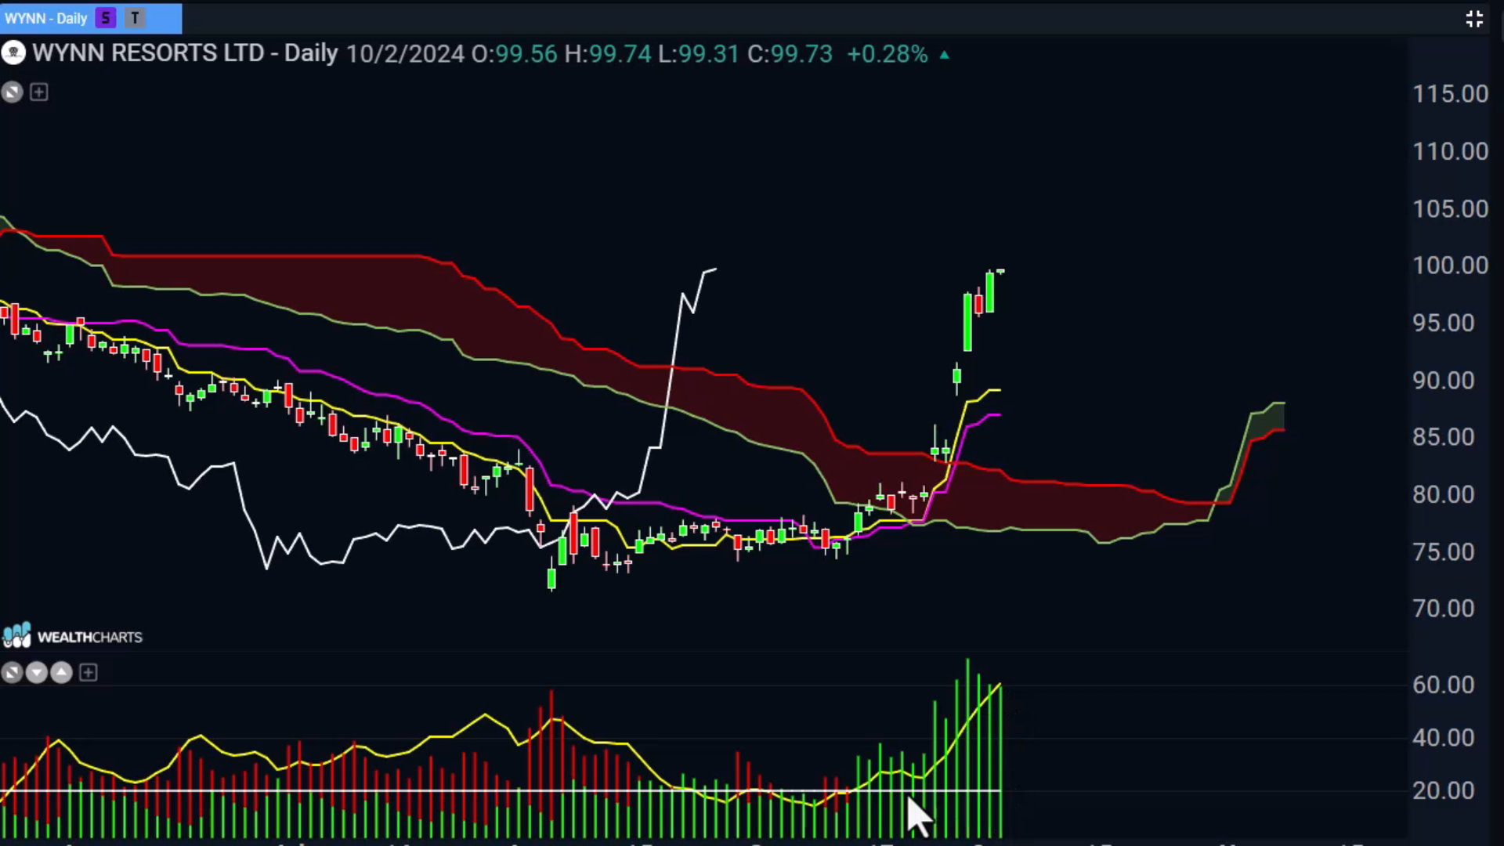
Task: Click the 10/2/2024 date readout
Action: 405,54
